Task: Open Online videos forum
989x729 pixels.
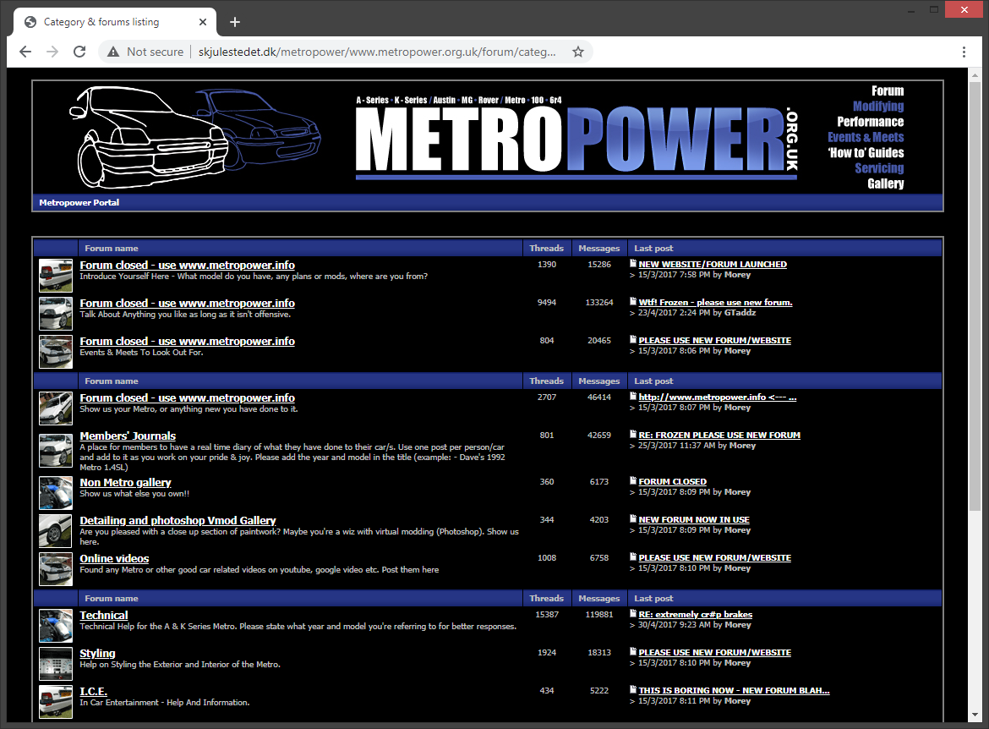Action: [x=114, y=558]
